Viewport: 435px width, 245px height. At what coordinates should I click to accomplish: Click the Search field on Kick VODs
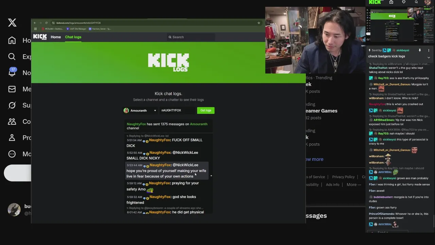[191, 37]
